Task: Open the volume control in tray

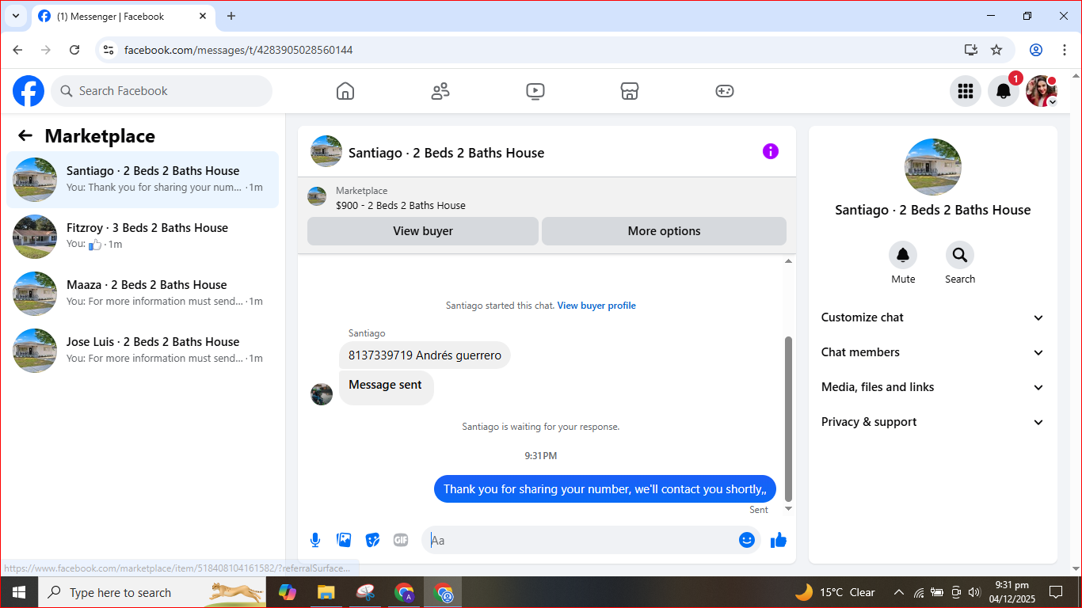Action: click(x=974, y=592)
